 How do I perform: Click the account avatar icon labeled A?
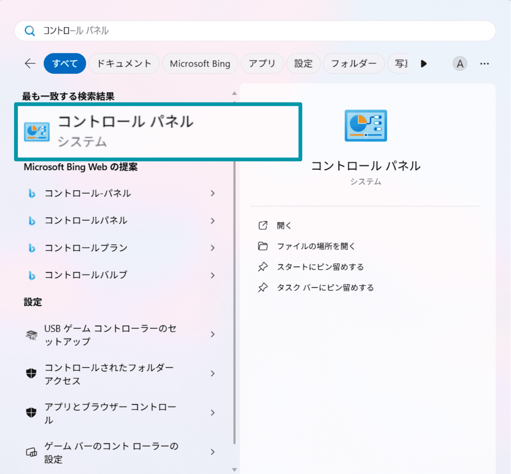(460, 63)
